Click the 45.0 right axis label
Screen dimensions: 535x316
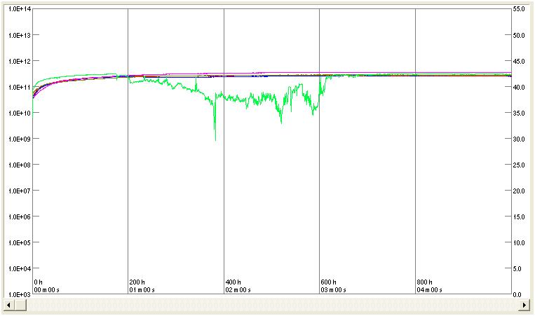pos(519,61)
